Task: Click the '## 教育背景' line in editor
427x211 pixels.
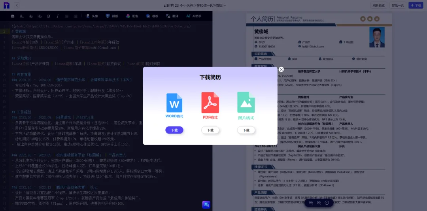Action: click(21, 74)
